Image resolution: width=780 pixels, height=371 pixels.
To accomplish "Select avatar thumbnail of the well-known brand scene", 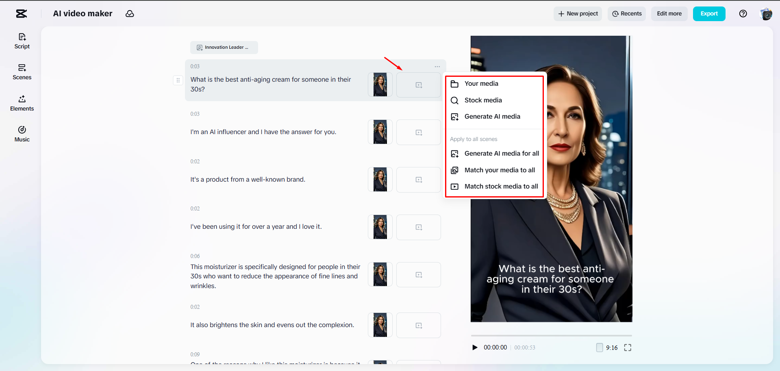I will coord(380,179).
